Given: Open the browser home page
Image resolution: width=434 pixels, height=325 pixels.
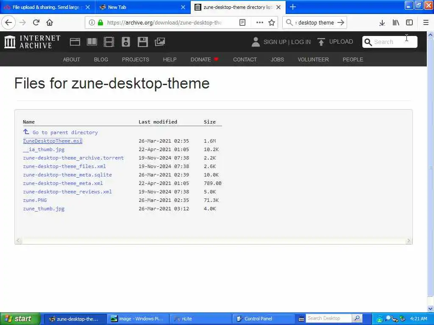Looking at the screenshot, I should [50, 23].
